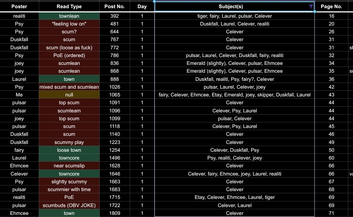
Task: Click the Post No. header cell
Action: coord(115,6)
